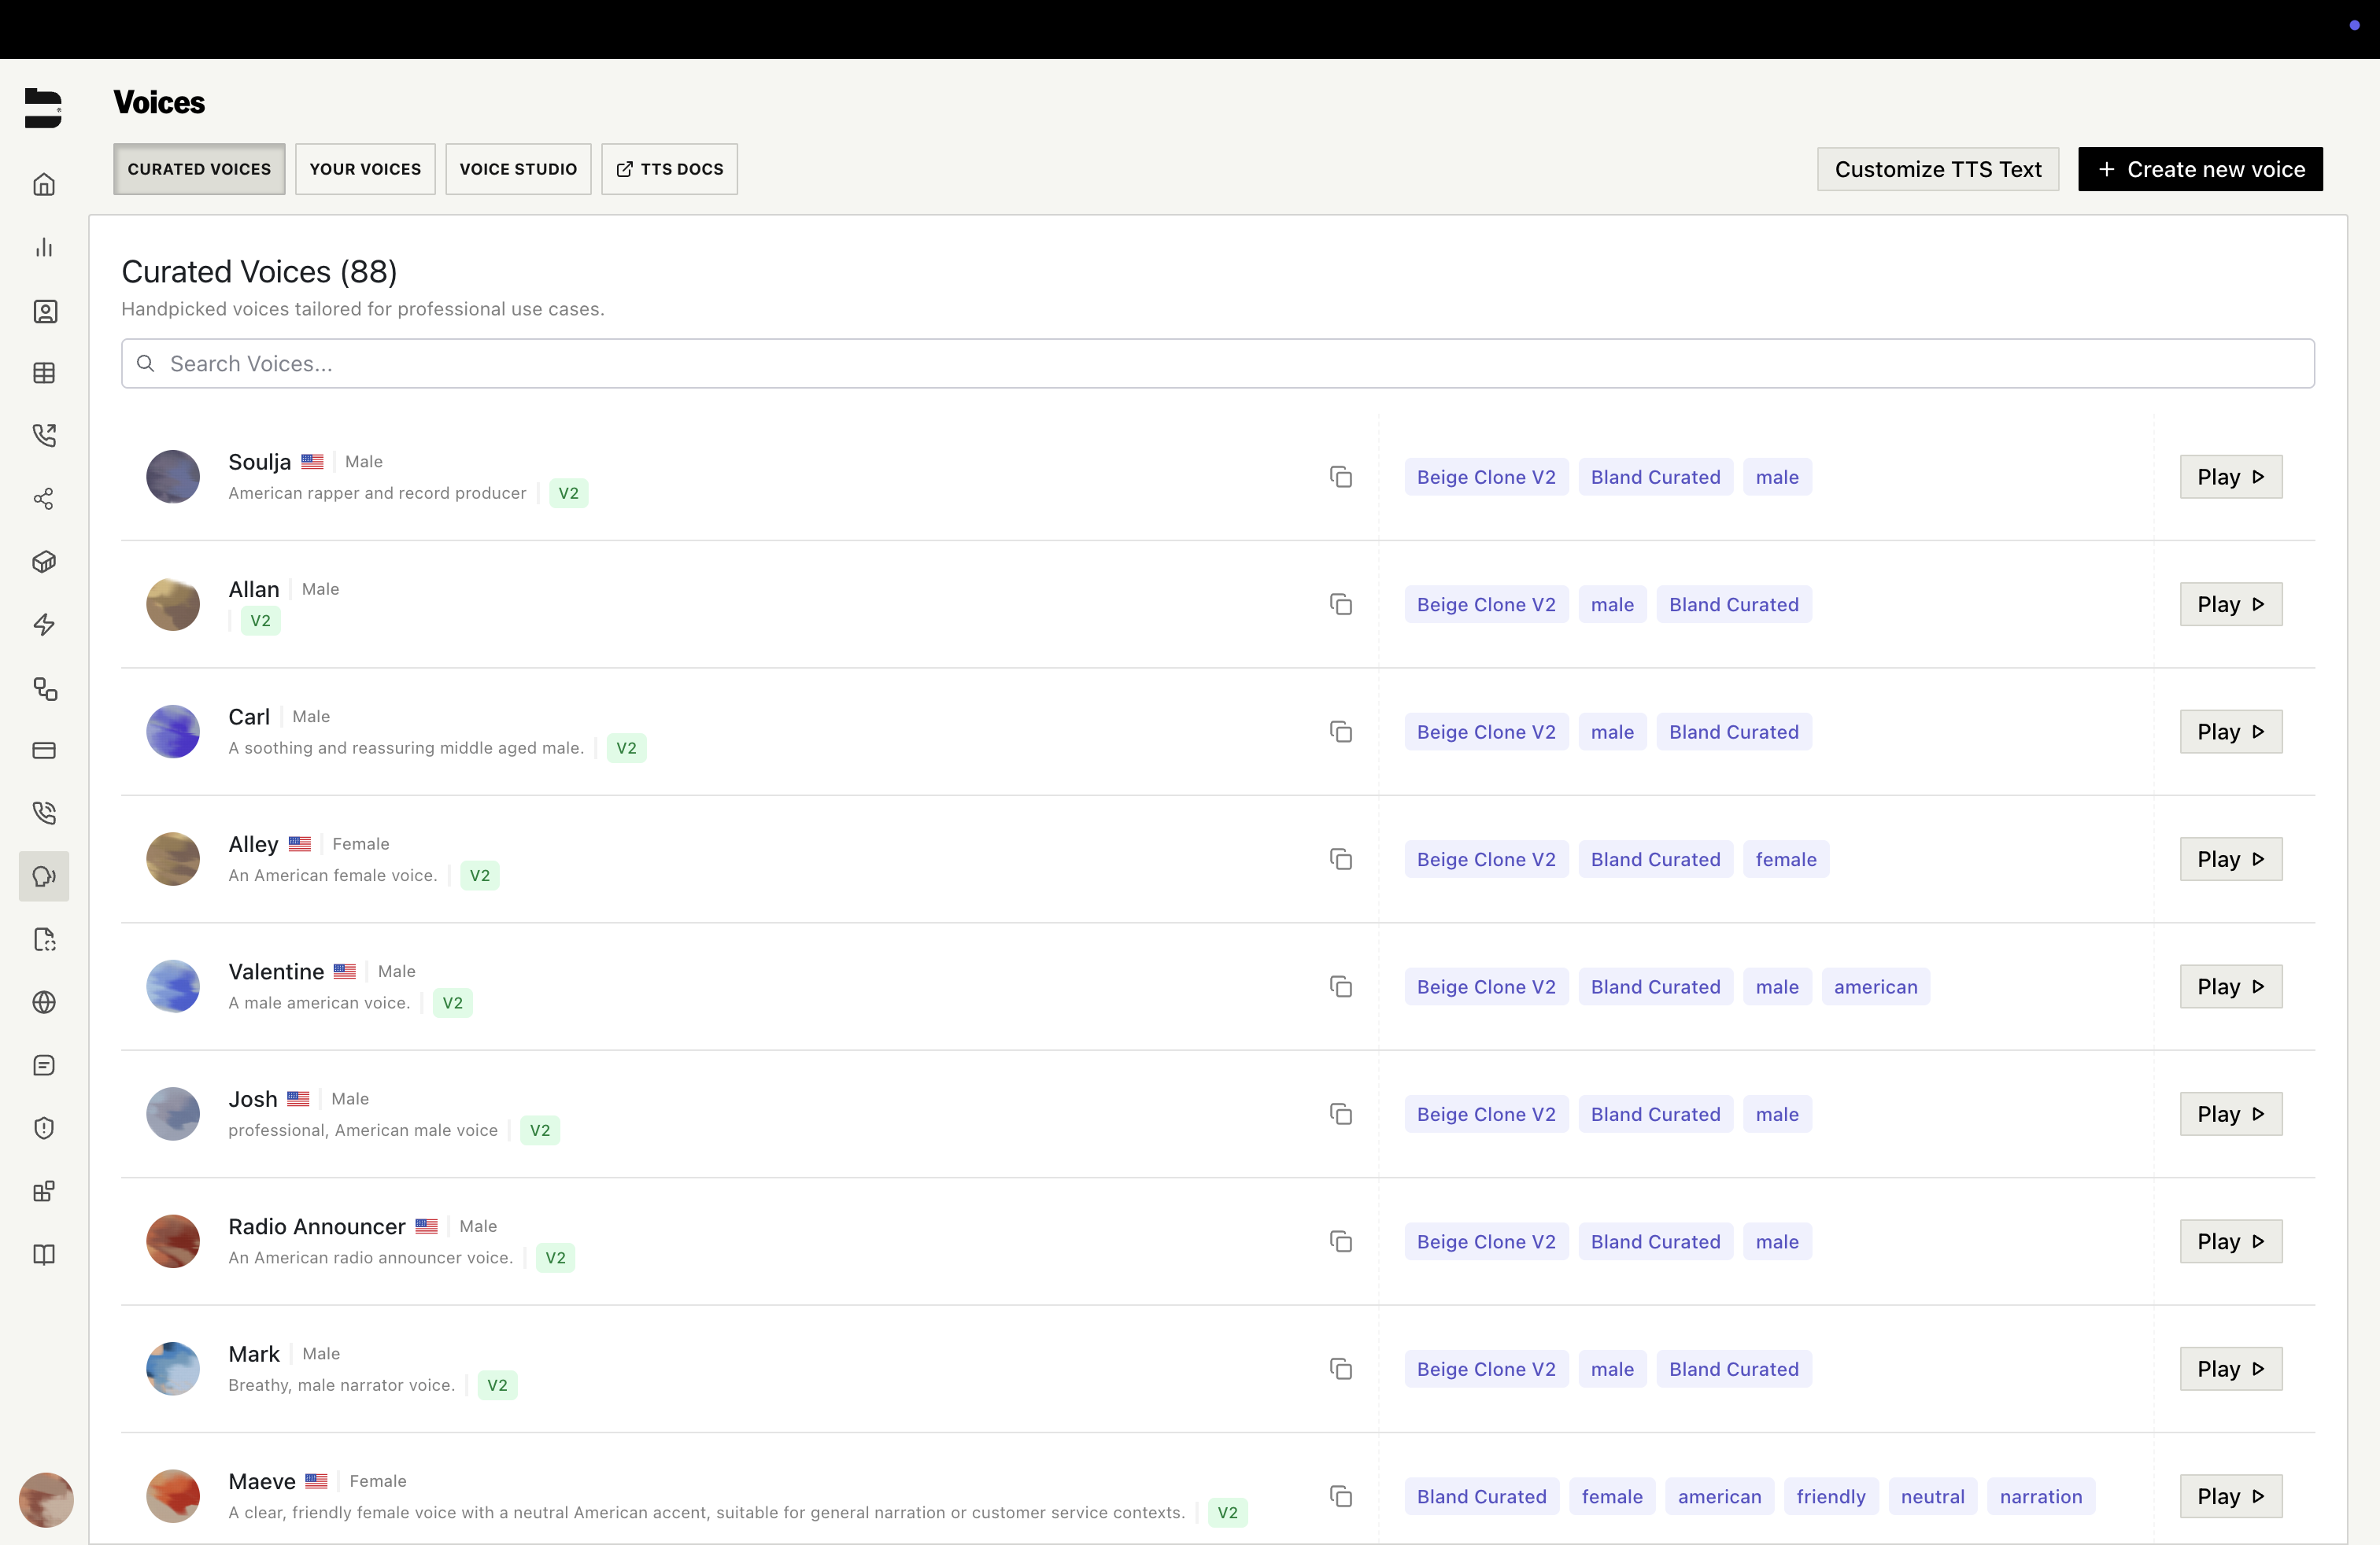2380x1545 pixels.
Task: Open the shield icon in sidebar
Action: click(44, 1128)
